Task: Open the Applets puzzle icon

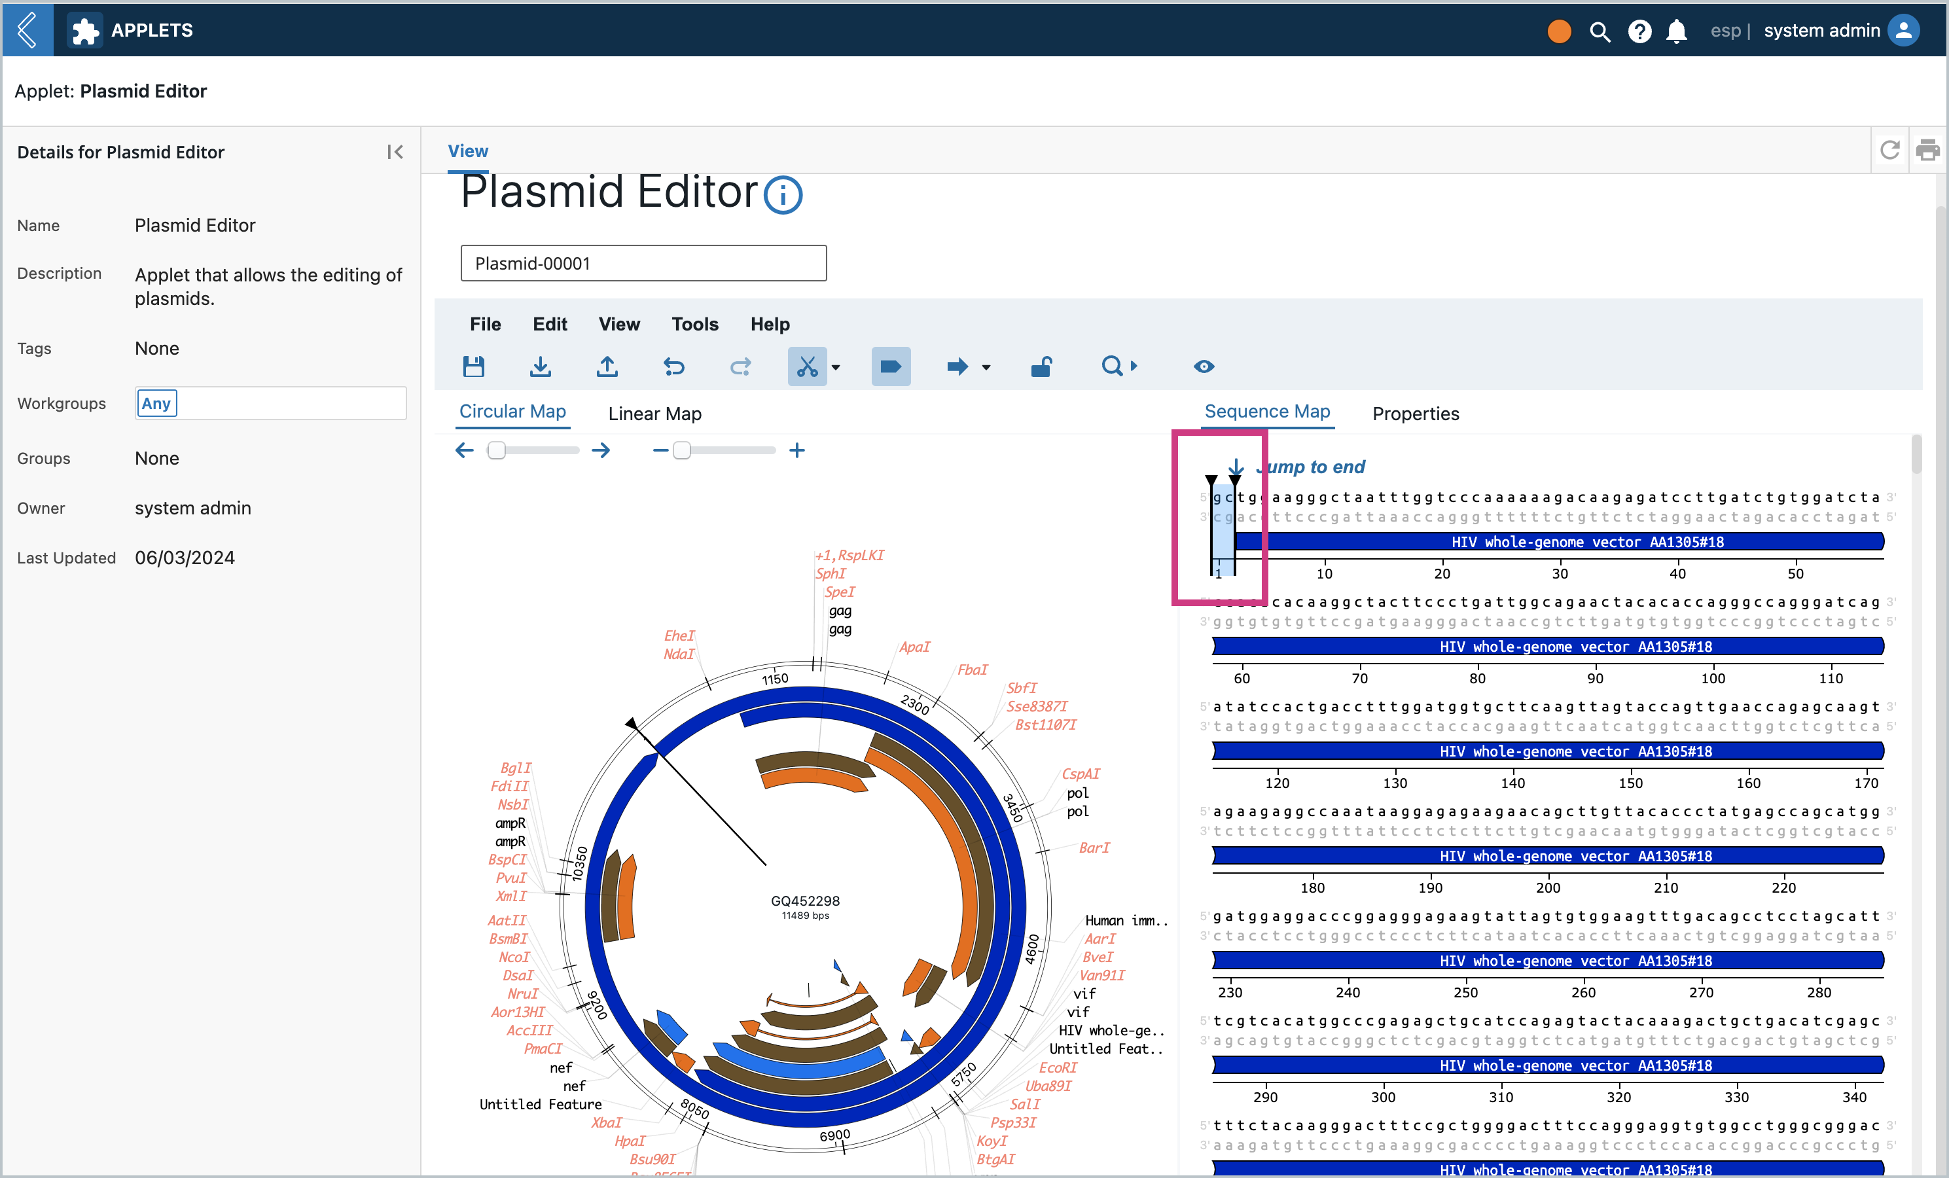Action: pos(86,31)
